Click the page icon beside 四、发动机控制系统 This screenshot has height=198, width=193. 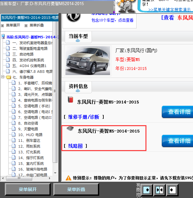point(8,60)
